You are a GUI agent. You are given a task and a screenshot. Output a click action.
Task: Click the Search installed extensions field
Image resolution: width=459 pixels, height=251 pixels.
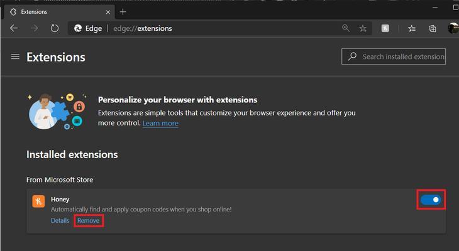coord(394,56)
